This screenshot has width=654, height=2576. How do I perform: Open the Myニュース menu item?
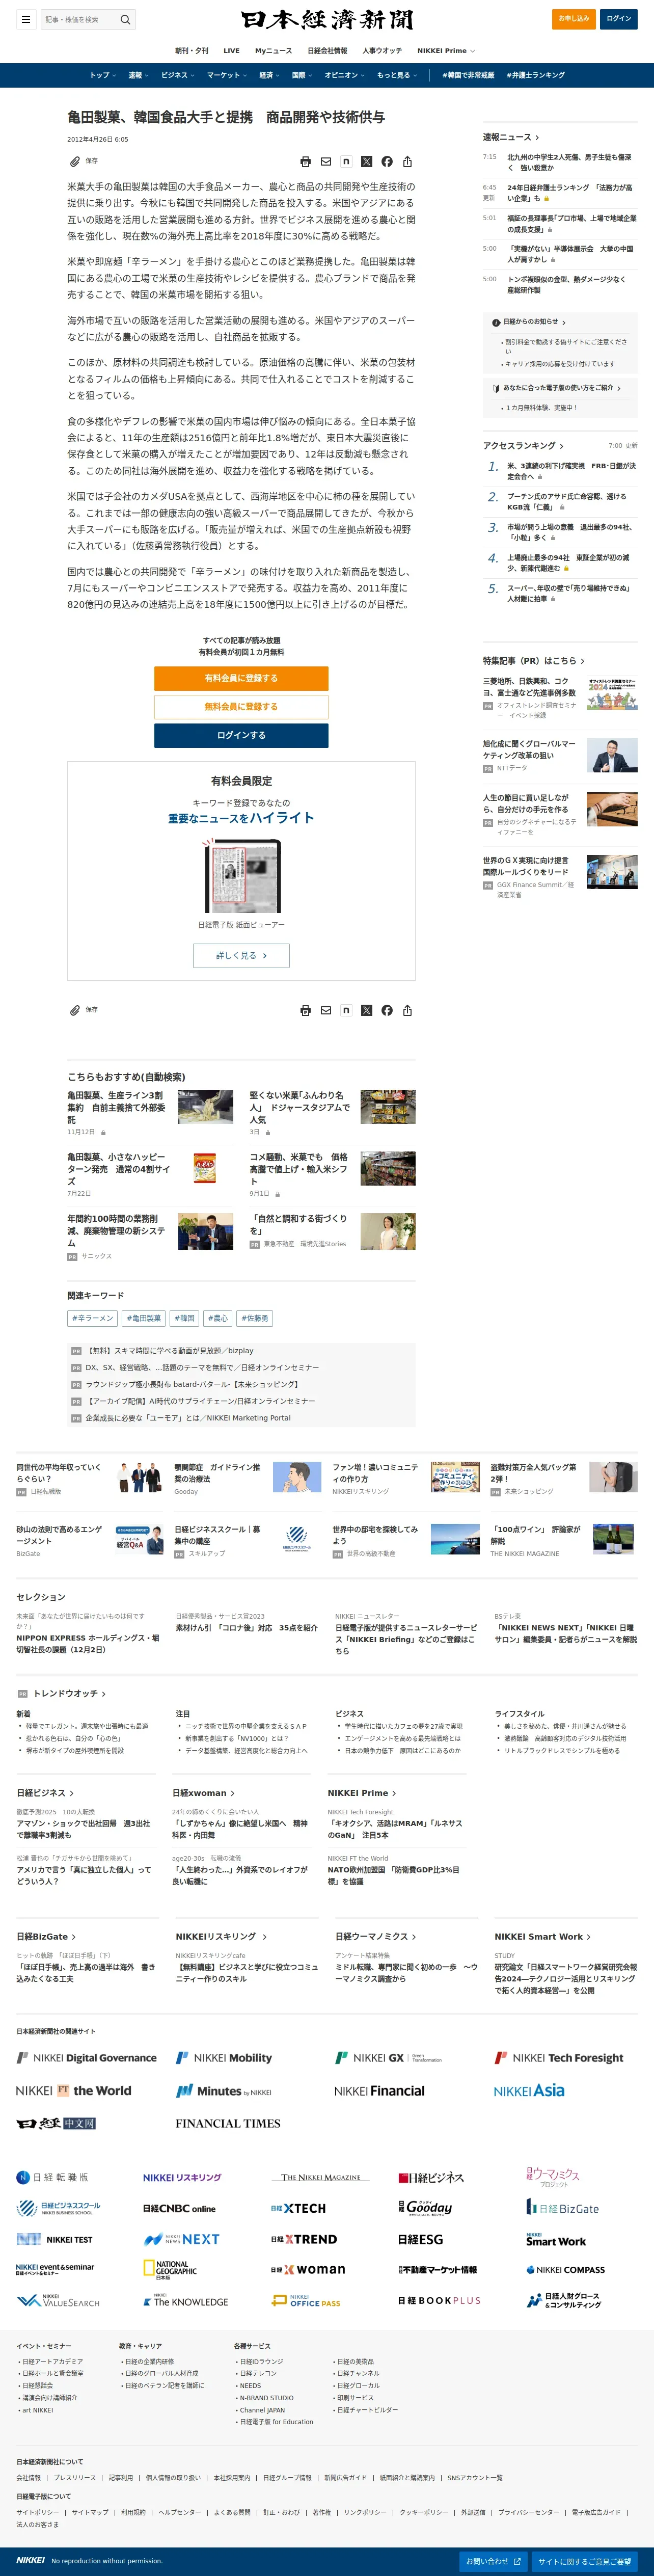tap(273, 50)
